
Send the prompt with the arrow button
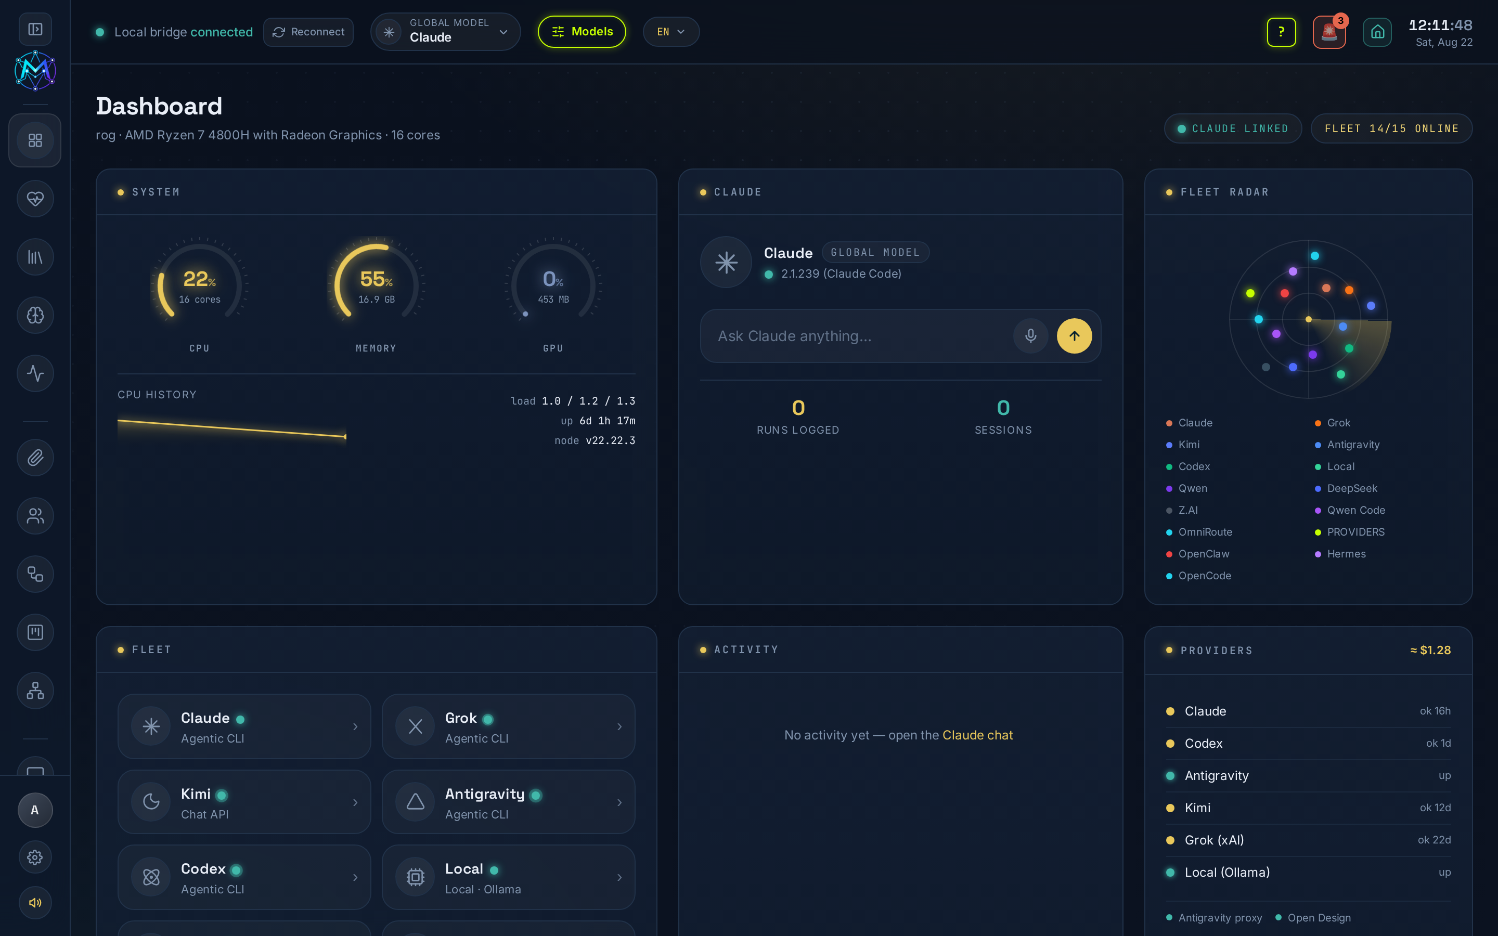pos(1075,336)
